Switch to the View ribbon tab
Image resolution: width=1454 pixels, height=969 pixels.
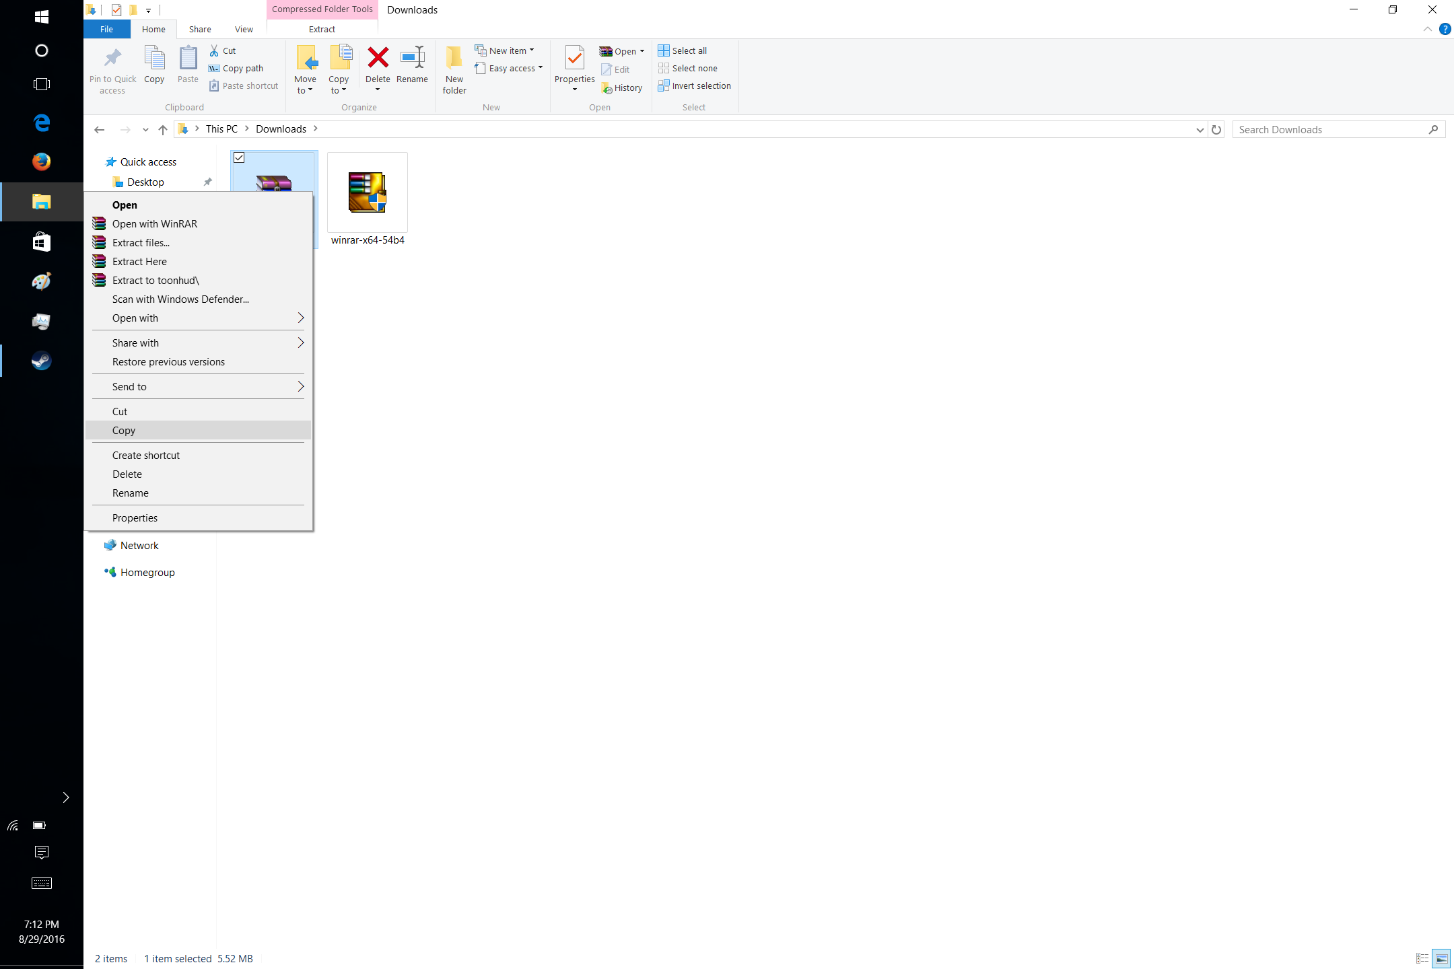coord(244,29)
